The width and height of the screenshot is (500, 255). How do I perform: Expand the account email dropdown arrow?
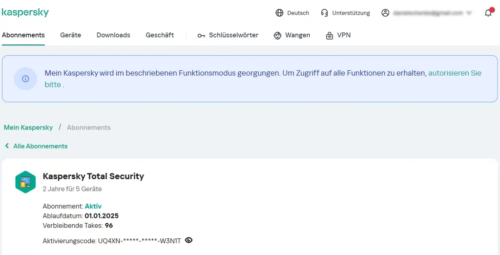coord(469,13)
